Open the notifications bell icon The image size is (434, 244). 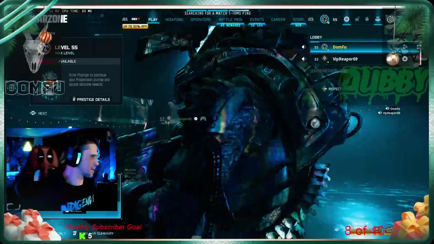pyautogui.click(x=367, y=19)
